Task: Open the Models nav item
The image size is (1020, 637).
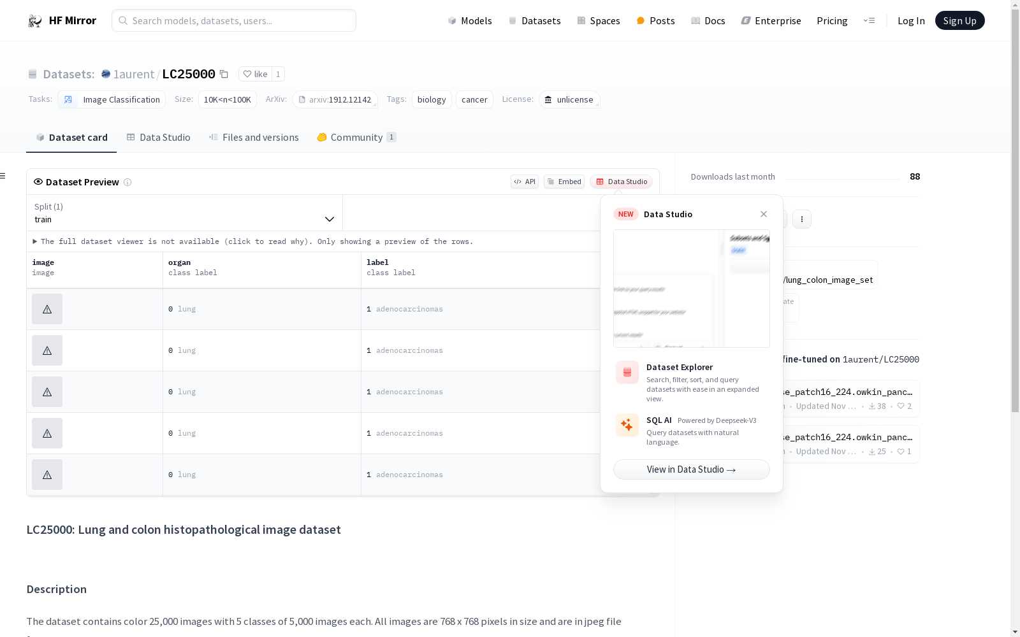Action: (x=470, y=20)
